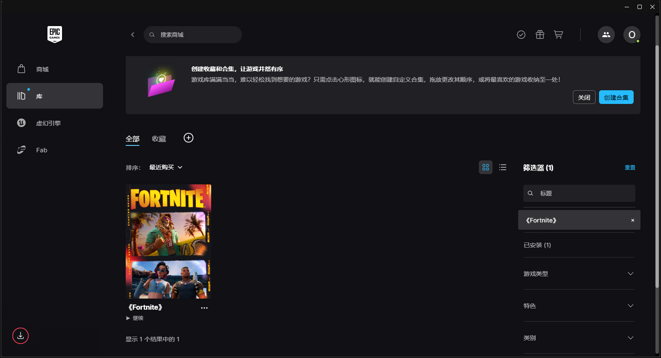Screen dimensions: 661x358
Task: Add new collection with plus icon
Action: (189, 138)
